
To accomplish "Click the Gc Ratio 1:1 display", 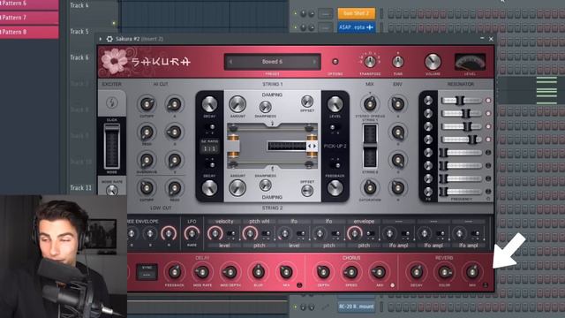I will 209,148.
